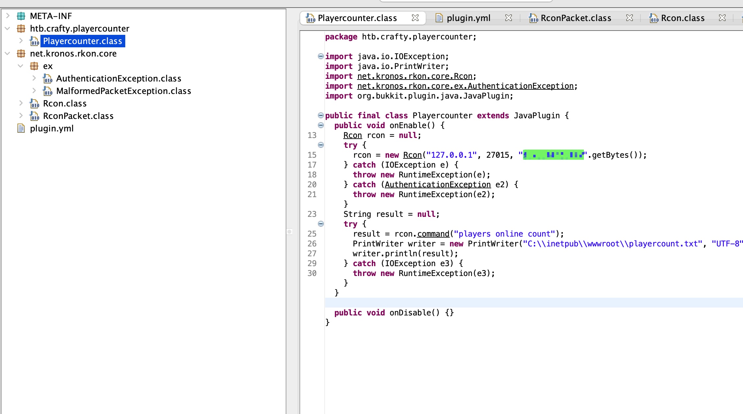Close the Rcon.class tab
743x414 pixels.
(x=722, y=18)
